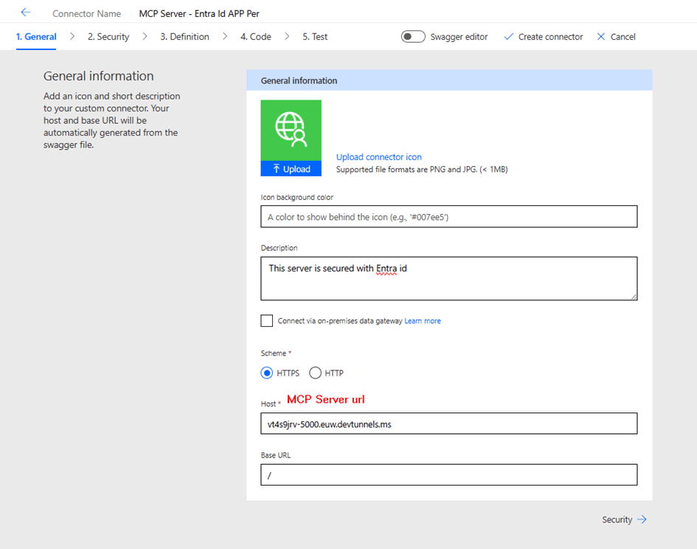697x549 pixels.
Task: Click the Upload connector icon link
Action: (x=379, y=157)
